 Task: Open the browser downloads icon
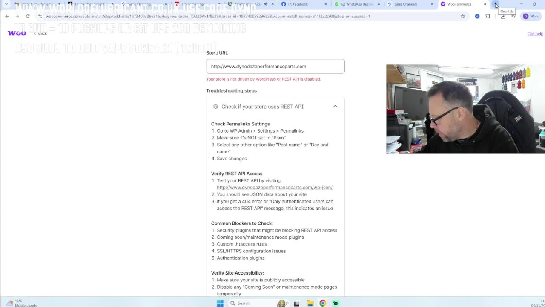pos(503,16)
